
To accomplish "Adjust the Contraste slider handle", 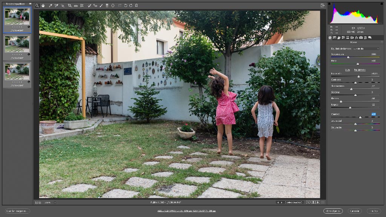I will tap(355, 83).
